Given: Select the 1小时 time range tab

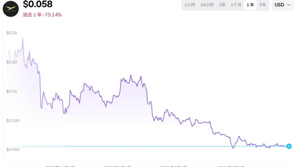Looking at the screenshot, I should (190, 5).
